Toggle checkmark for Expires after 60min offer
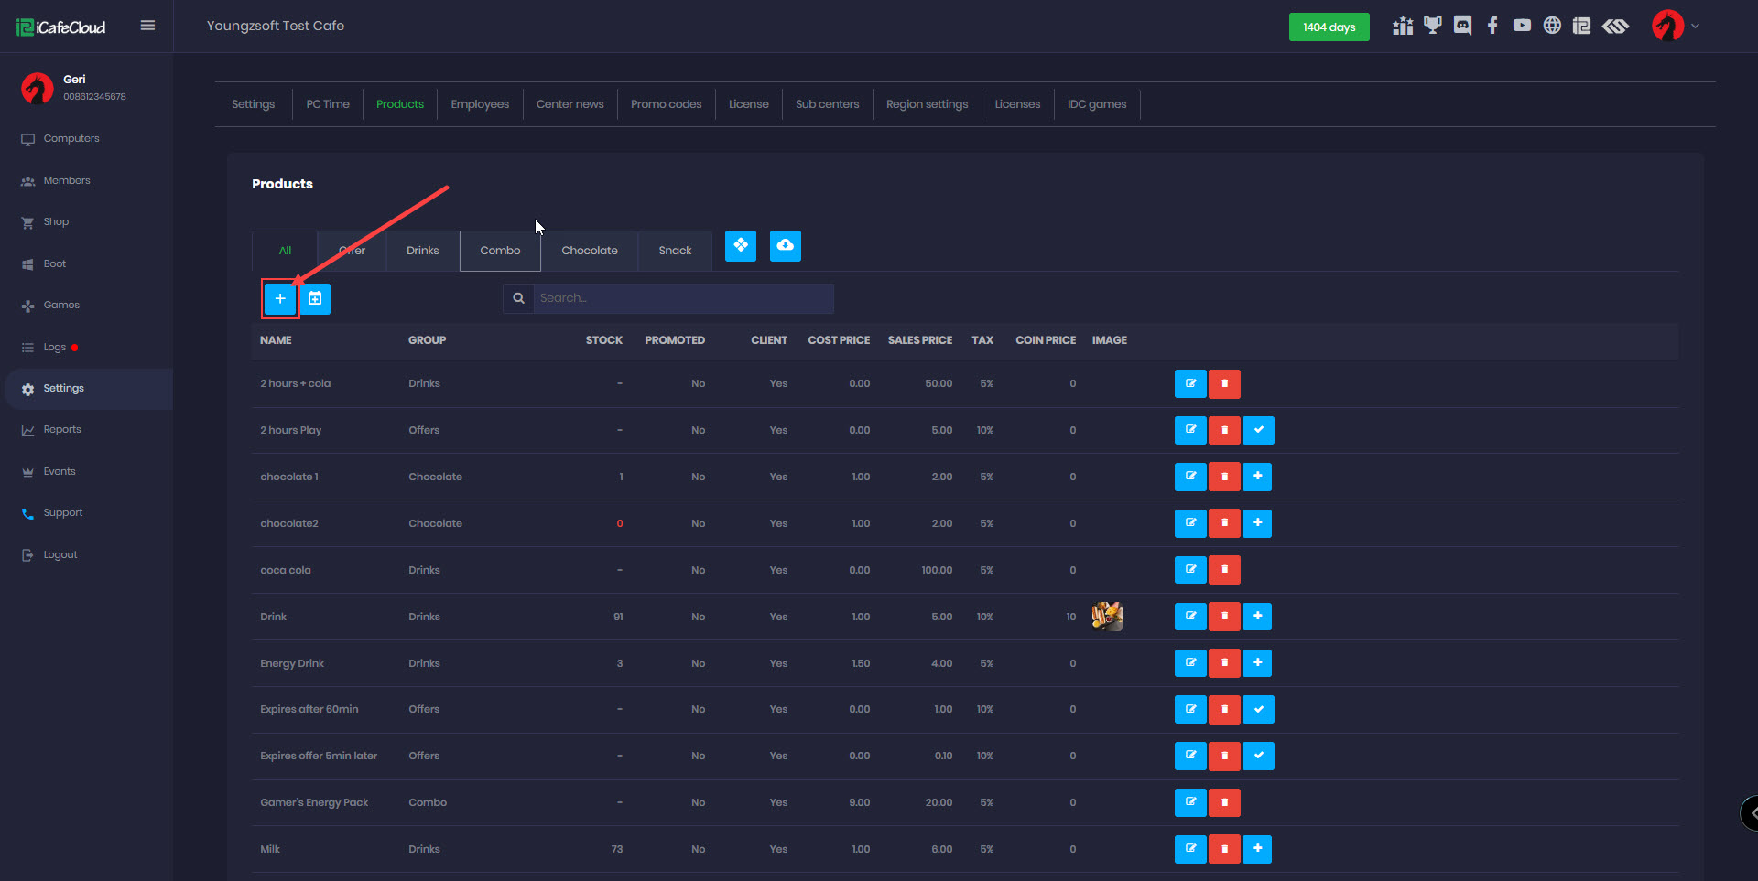Image resolution: width=1758 pixels, height=881 pixels. pyautogui.click(x=1258, y=709)
